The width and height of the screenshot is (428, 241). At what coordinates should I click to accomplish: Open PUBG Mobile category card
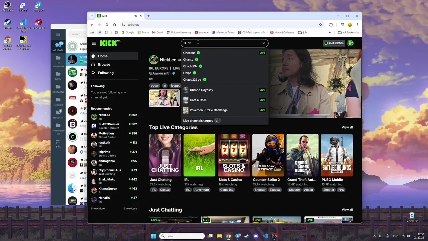point(337,155)
